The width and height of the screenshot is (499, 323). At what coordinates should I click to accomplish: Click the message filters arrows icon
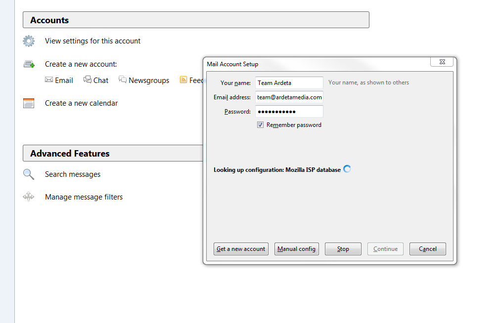click(29, 197)
